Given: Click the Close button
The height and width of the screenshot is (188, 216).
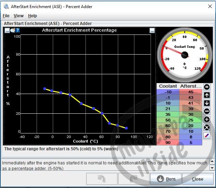Looking at the screenshot, I should (x=198, y=179).
